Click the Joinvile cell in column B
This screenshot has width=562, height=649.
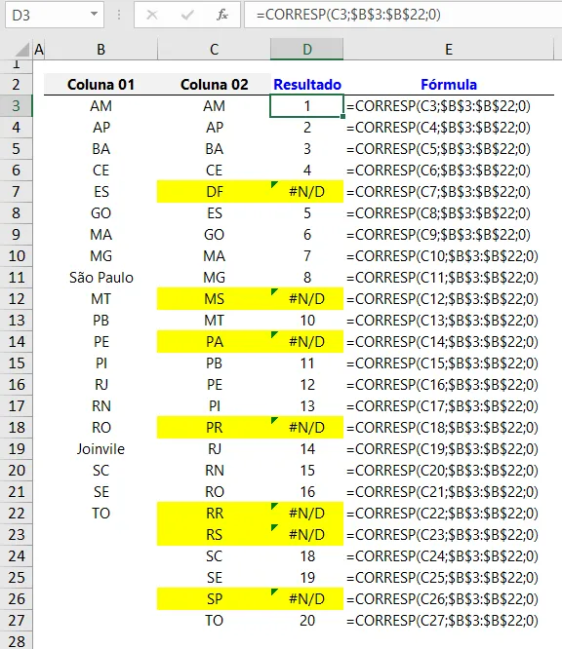pyautogui.click(x=100, y=448)
